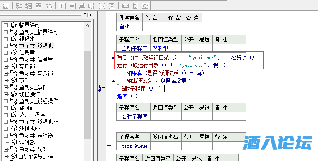
Task: Click the stack icon of 定时器
Action: coord(14,142)
